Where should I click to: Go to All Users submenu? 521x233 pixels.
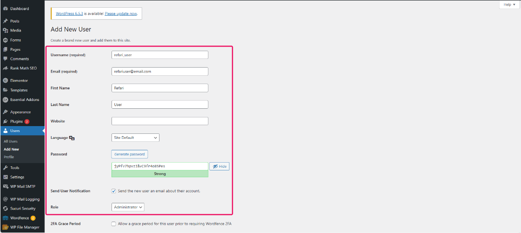click(x=11, y=141)
